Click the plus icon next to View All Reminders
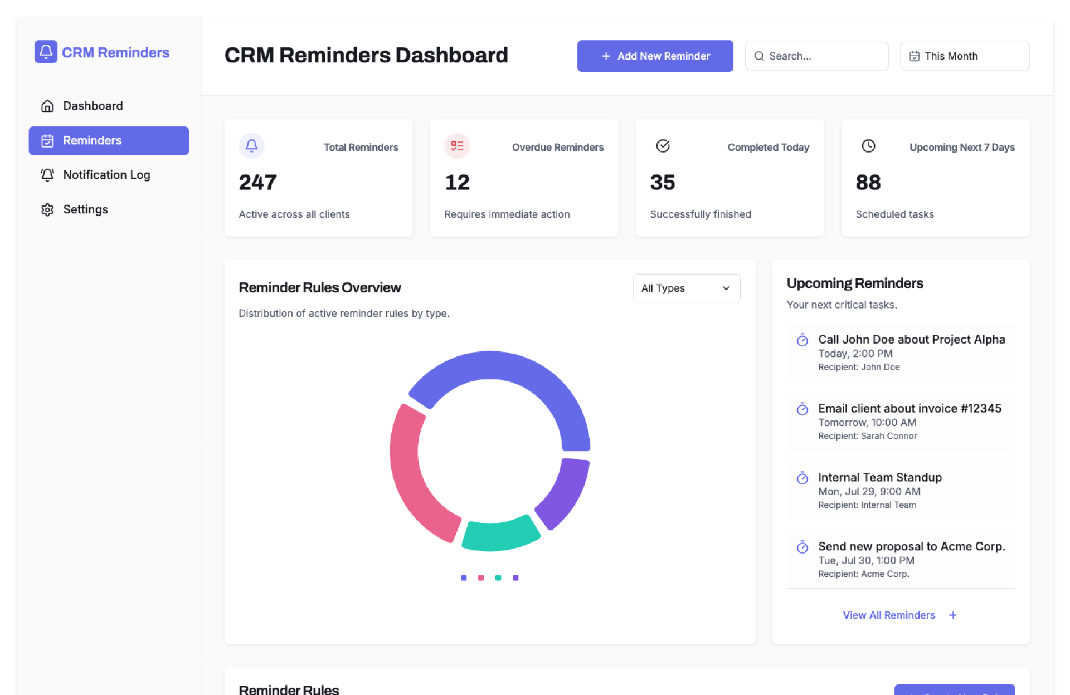The width and height of the screenshot is (1070, 695). (x=953, y=615)
